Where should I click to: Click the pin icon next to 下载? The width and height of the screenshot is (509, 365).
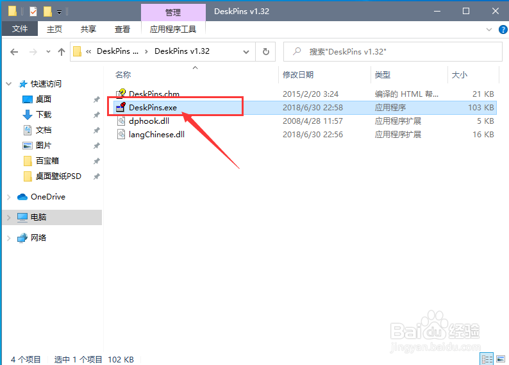click(96, 115)
